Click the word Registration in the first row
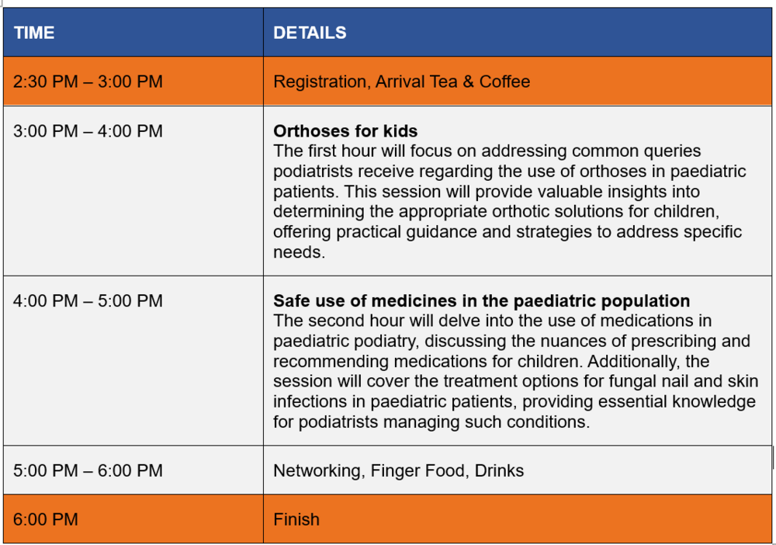This screenshot has height=545, width=776. pyautogui.click(x=320, y=82)
